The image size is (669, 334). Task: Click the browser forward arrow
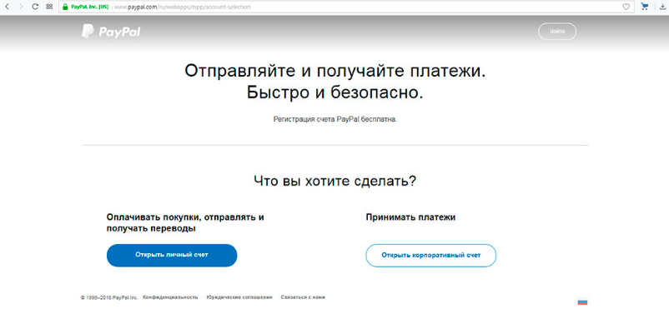click(21, 7)
